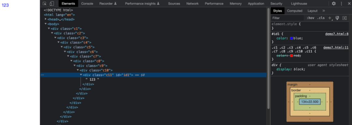
Task: Open DevTools settings gear
Action: click(x=334, y=4)
